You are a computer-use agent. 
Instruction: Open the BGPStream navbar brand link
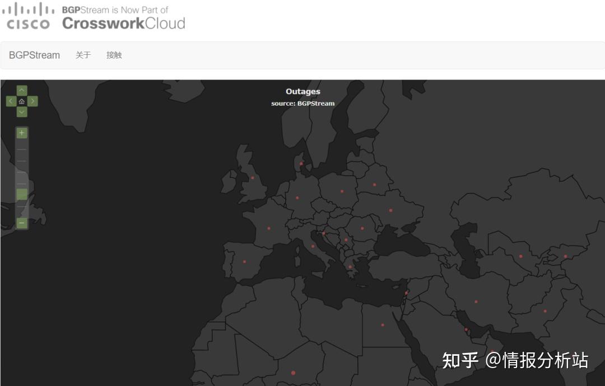pos(34,55)
